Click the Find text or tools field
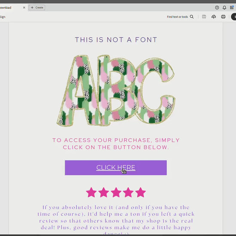 [180, 17]
